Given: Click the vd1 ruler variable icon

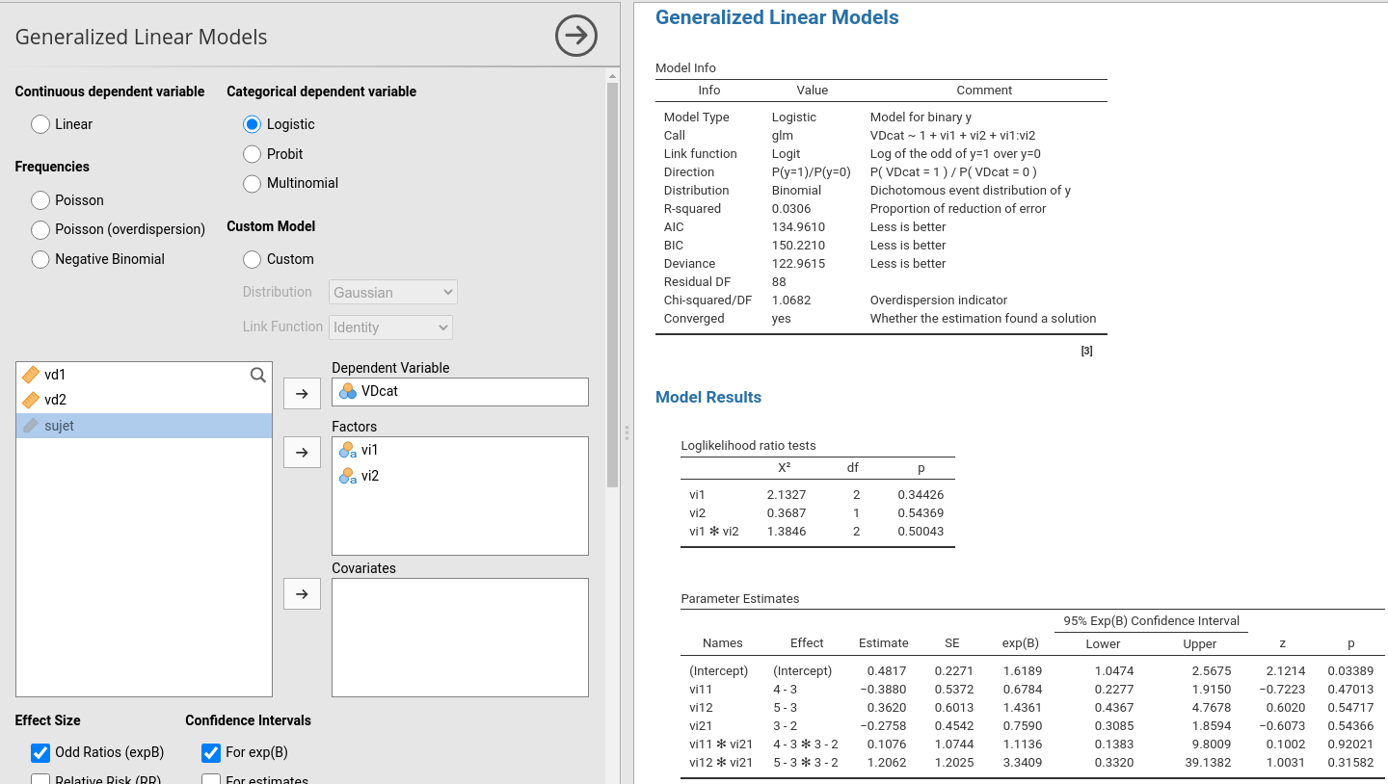Looking at the screenshot, I should pyautogui.click(x=31, y=375).
